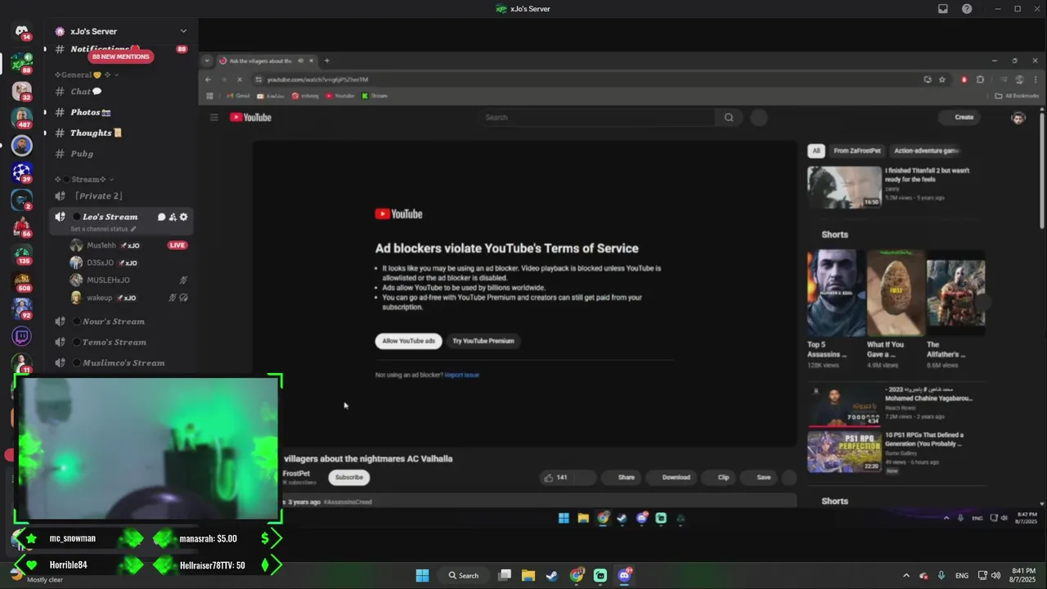This screenshot has height=589, width=1047.
Task: Click Report issue link
Action: click(x=462, y=375)
